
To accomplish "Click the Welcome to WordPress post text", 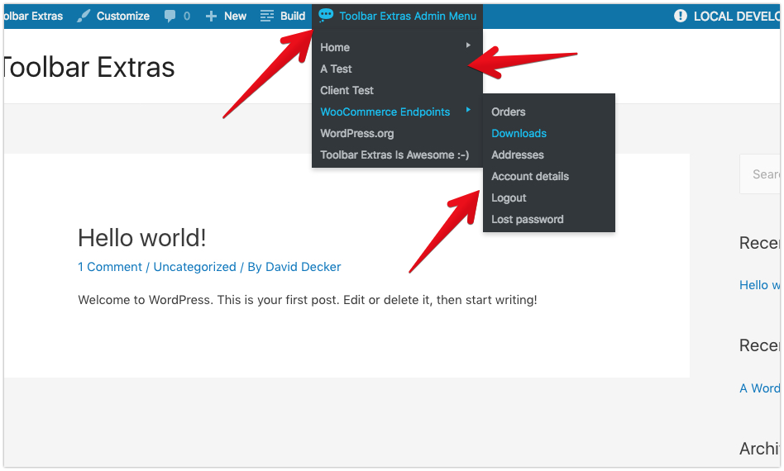I will (307, 300).
